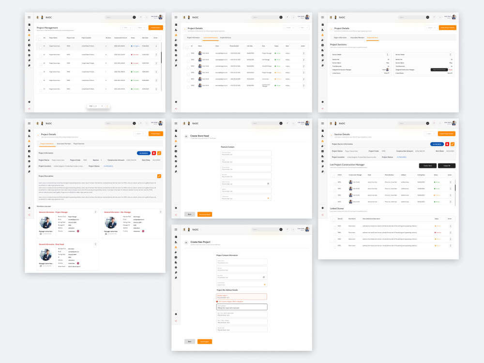484x363 pixels.
Task: Open John Smith's avatar in Project Management header
Action: pos(161,17)
